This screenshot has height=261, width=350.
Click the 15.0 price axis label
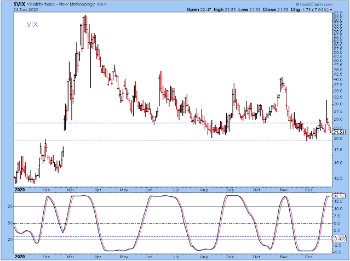[338, 163]
